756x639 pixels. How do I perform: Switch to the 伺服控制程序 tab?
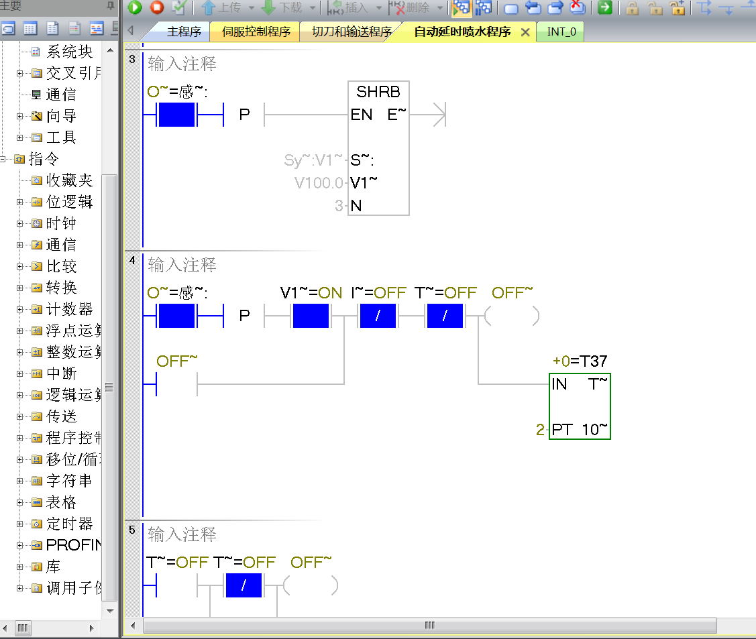256,32
